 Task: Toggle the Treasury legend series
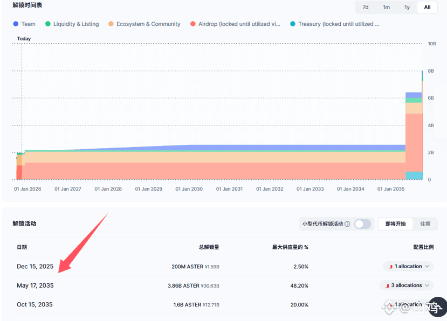pyautogui.click(x=335, y=24)
